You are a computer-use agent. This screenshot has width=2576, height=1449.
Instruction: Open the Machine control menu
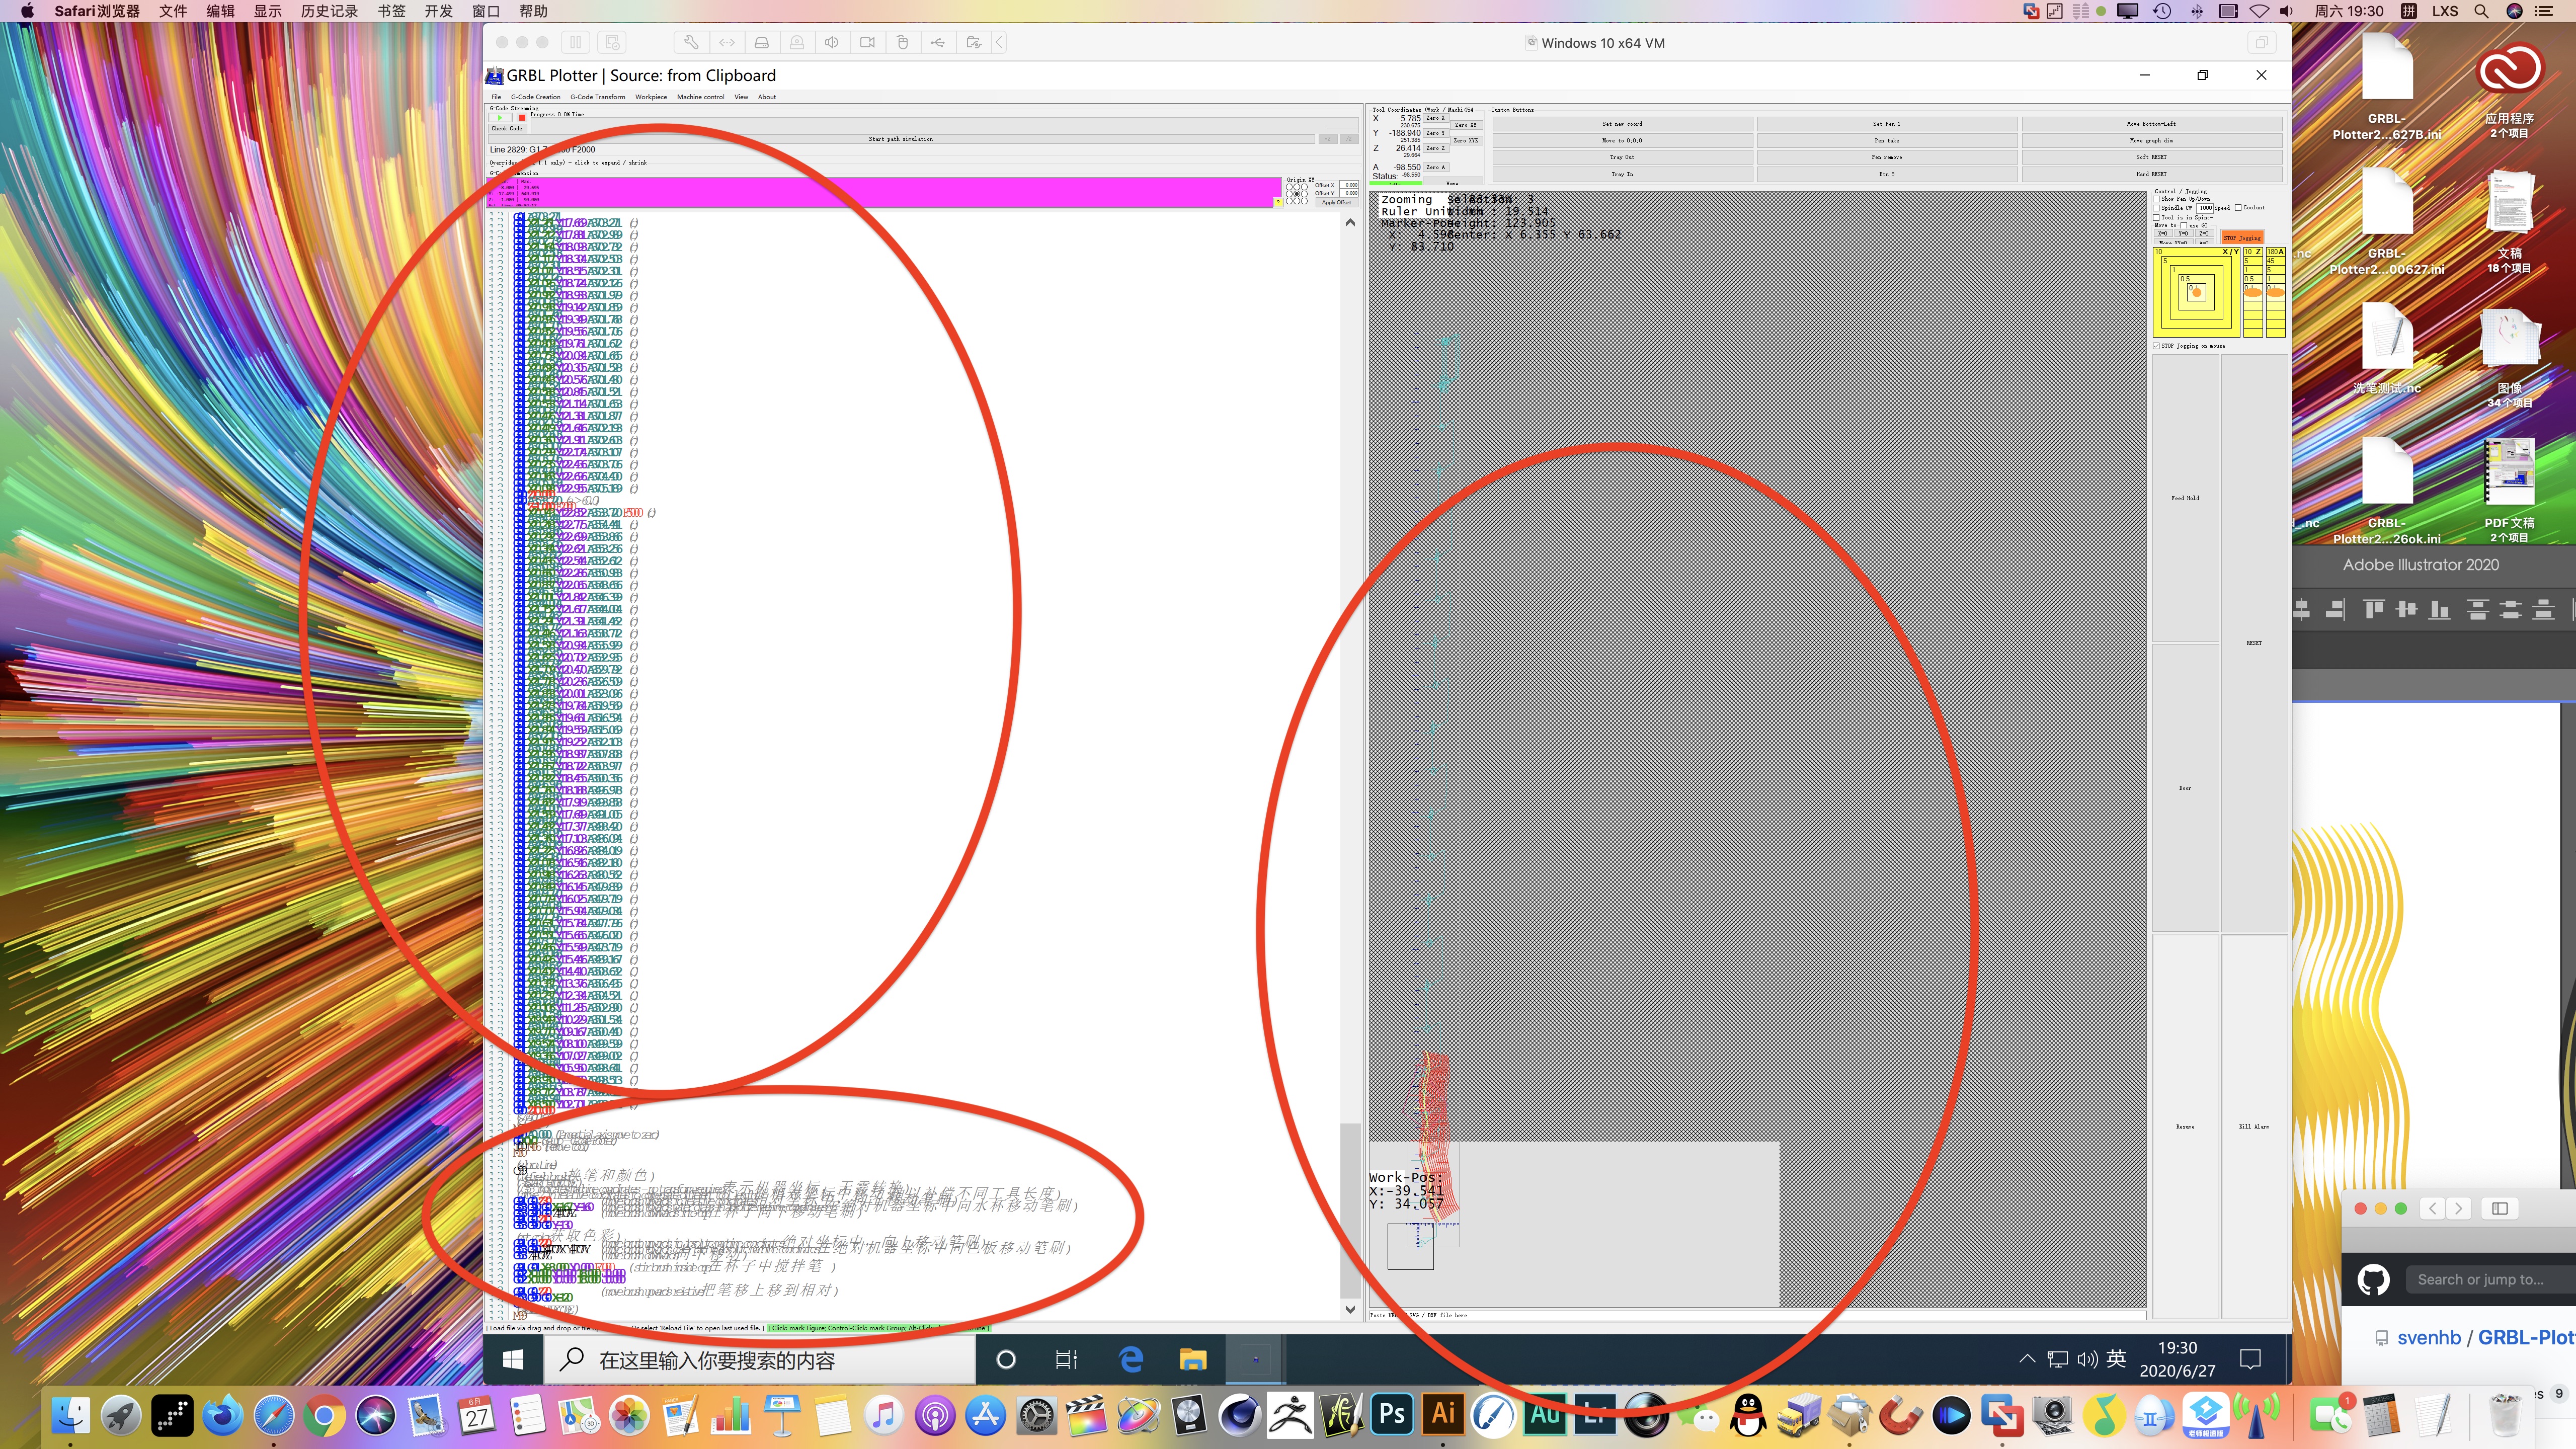click(x=700, y=97)
